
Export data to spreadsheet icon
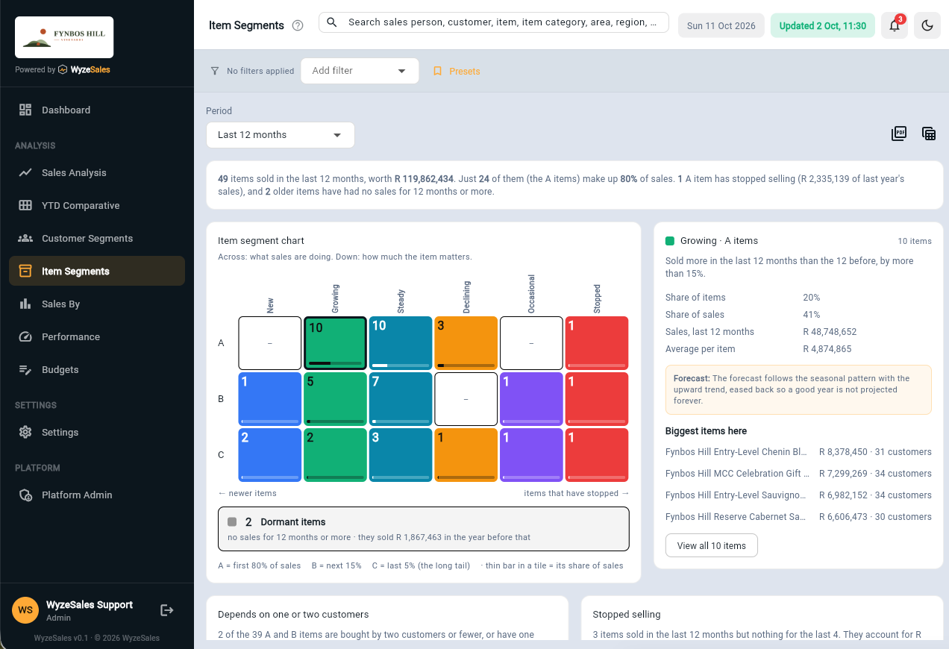(929, 134)
